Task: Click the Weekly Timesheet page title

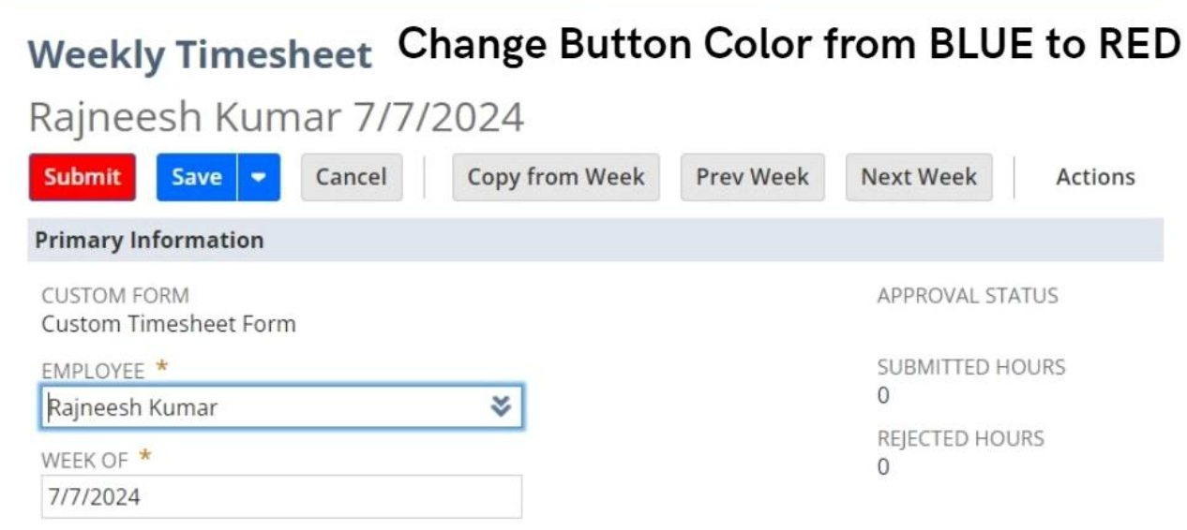Action: click(x=201, y=55)
